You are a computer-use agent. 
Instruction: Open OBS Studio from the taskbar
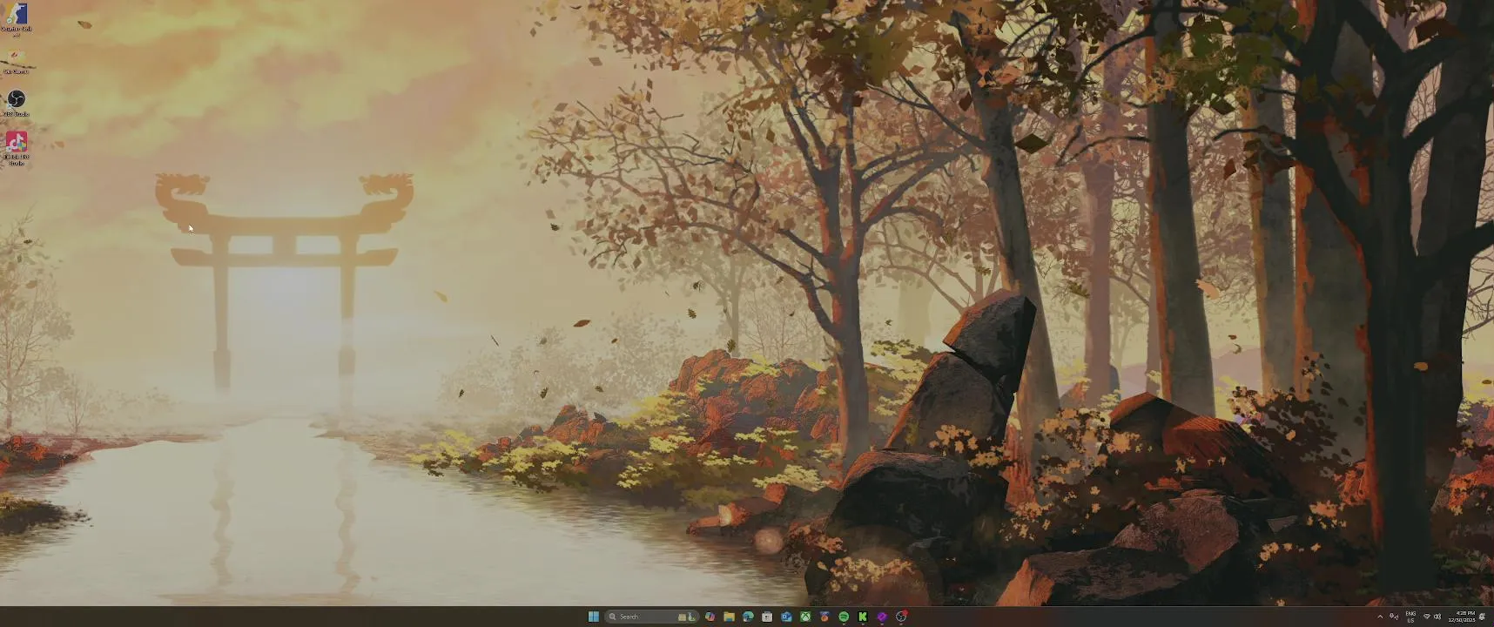coord(902,617)
